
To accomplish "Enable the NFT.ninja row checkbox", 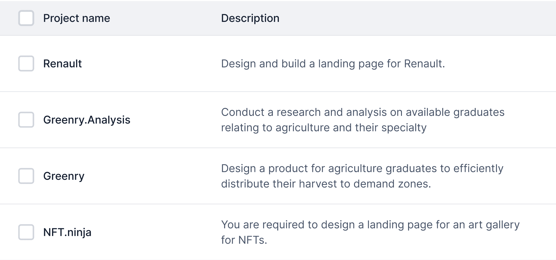I will click(26, 232).
